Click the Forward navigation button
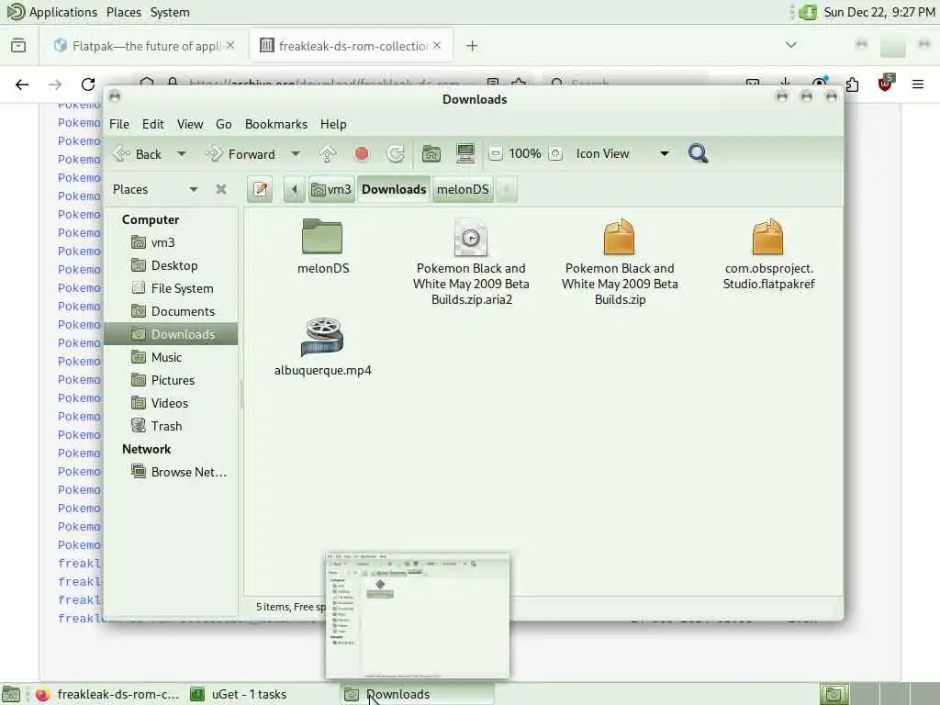Viewport: 940px width, 705px height. click(x=241, y=154)
